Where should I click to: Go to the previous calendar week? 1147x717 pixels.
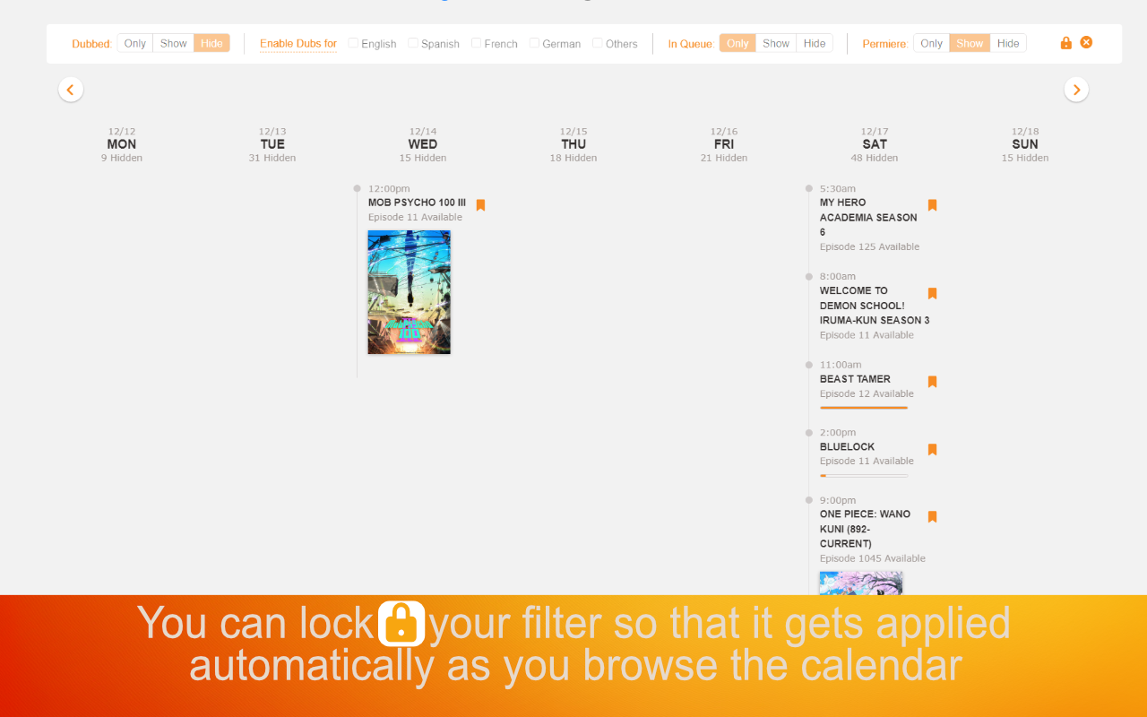(x=71, y=90)
